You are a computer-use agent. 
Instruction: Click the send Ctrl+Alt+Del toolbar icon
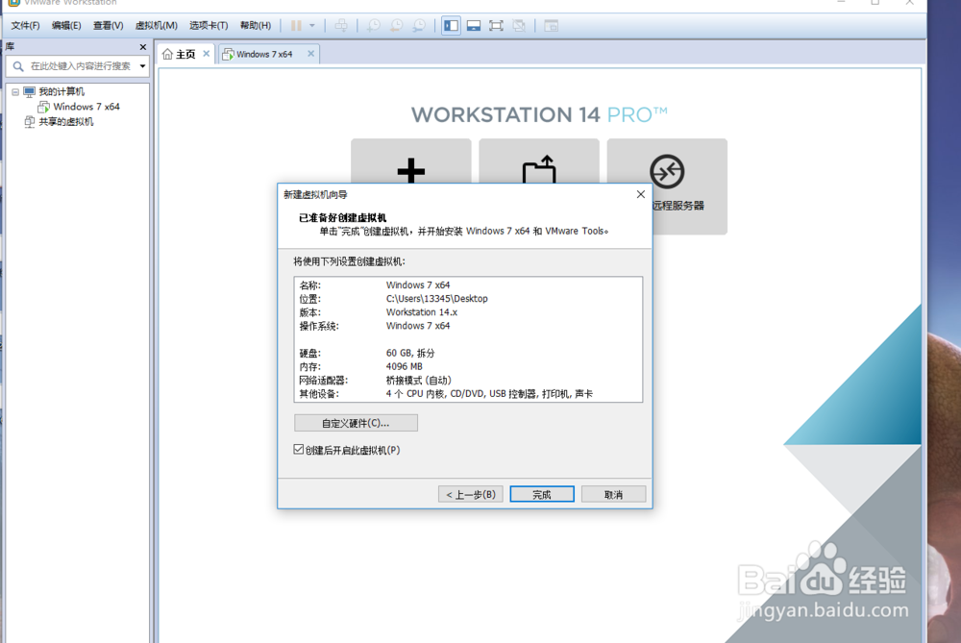click(341, 26)
